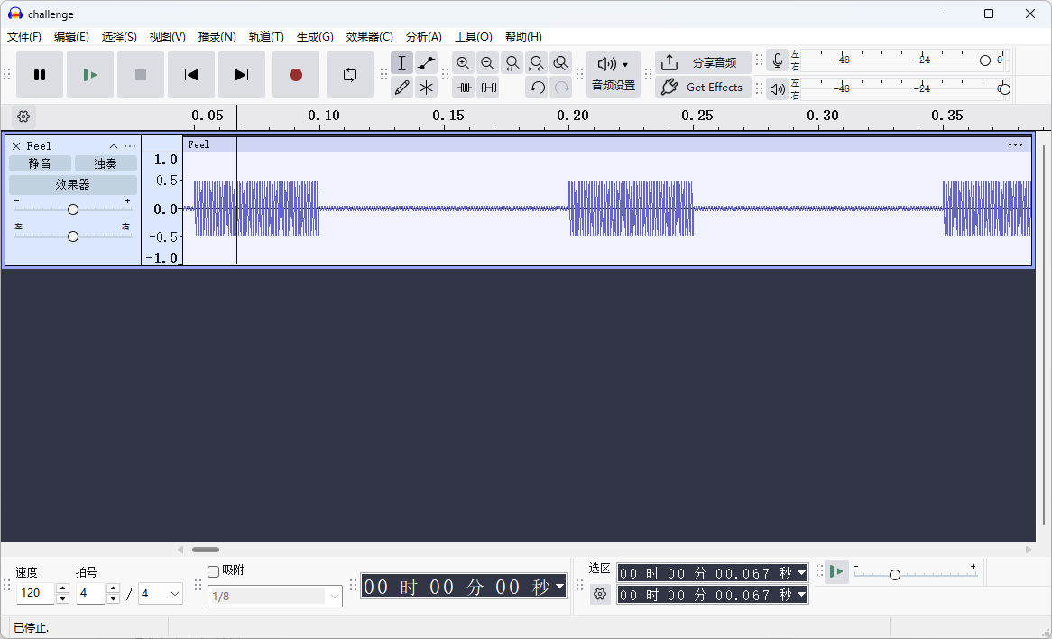The width and height of the screenshot is (1052, 639).
Task: Click the Zoom In magnifier icon
Action: [464, 63]
